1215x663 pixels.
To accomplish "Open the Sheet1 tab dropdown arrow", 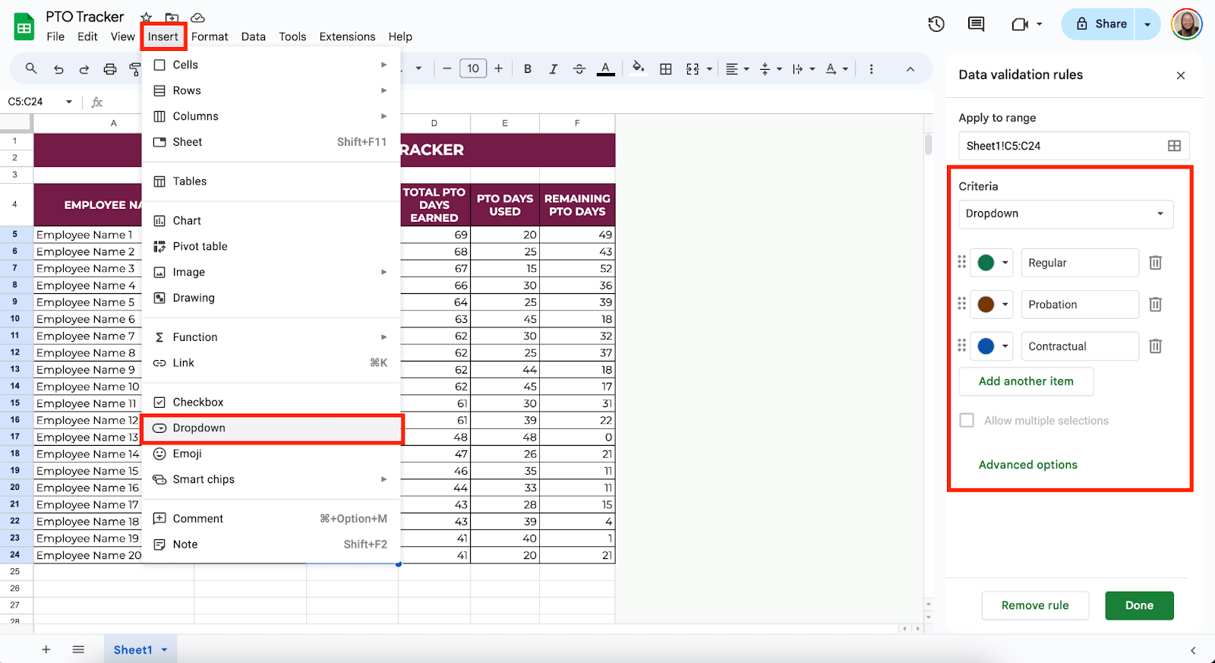I will (x=165, y=650).
